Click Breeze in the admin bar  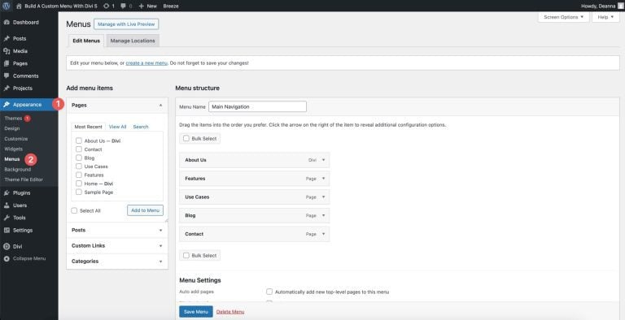click(171, 6)
